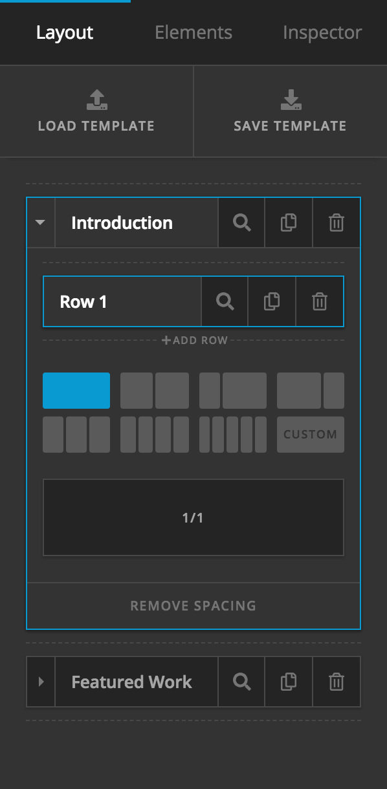
Task: Open the Inspector tab
Action: tap(322, 32)
